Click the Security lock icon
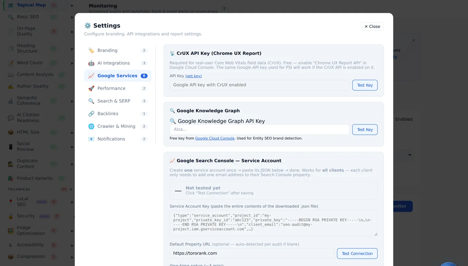This screenshot has width=468, height=266. pos(11,216)
